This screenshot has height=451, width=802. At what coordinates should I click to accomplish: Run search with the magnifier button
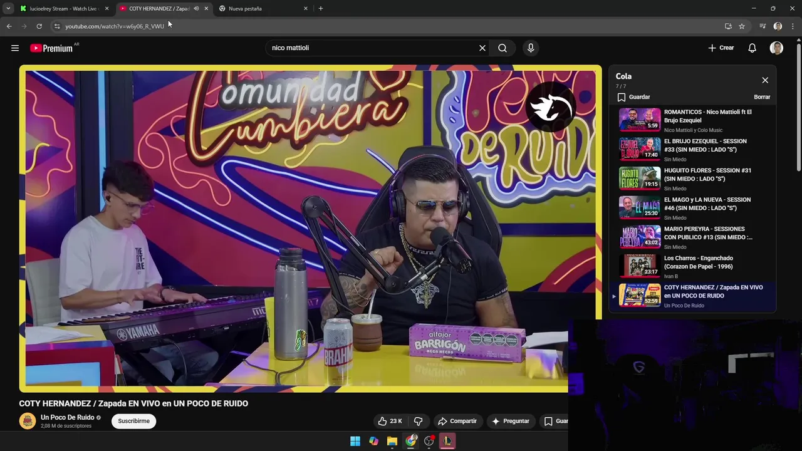tap(503, 48)
